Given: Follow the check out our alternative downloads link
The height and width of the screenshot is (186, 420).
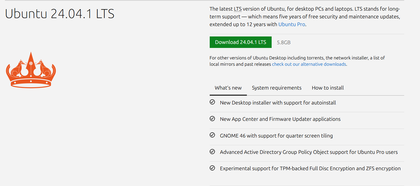Looking at the screenshot, I should tap(309, 64).
